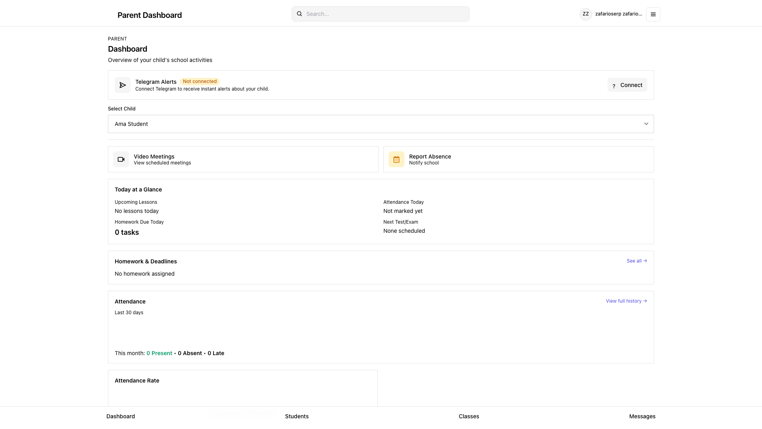Click the 0 Absent attendance count
The image size is (762, 429).
[190, 353]
